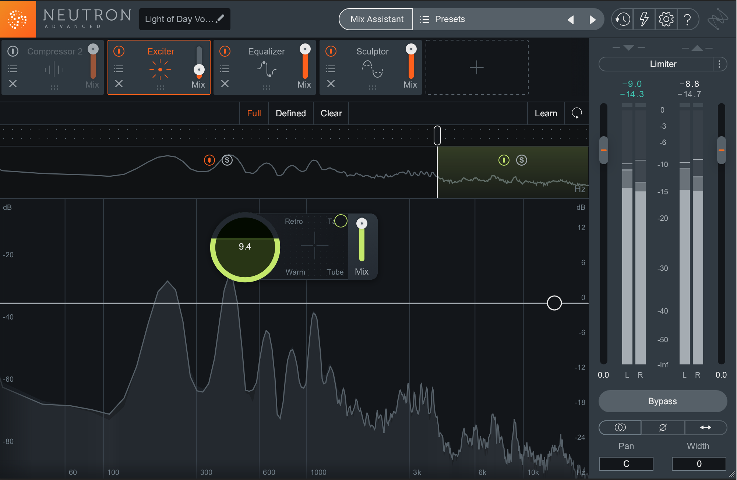Remove the Exciter module
The width and height of the screenshot is (737, 480).
tap(119, 84)
